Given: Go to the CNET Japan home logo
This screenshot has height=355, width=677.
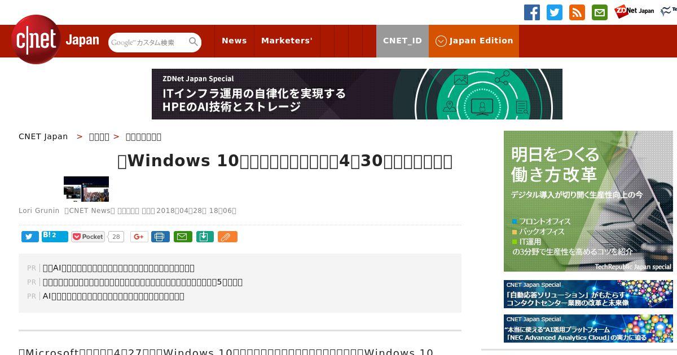Looking at the screenshot, I should coord(55,39).
